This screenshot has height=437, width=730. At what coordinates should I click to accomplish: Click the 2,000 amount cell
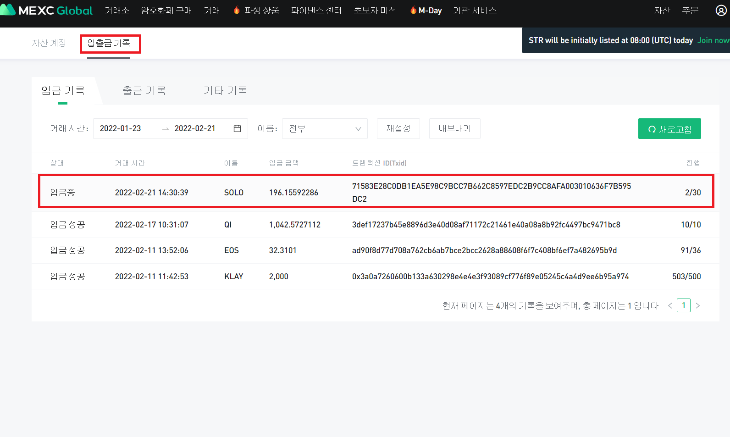279,277
